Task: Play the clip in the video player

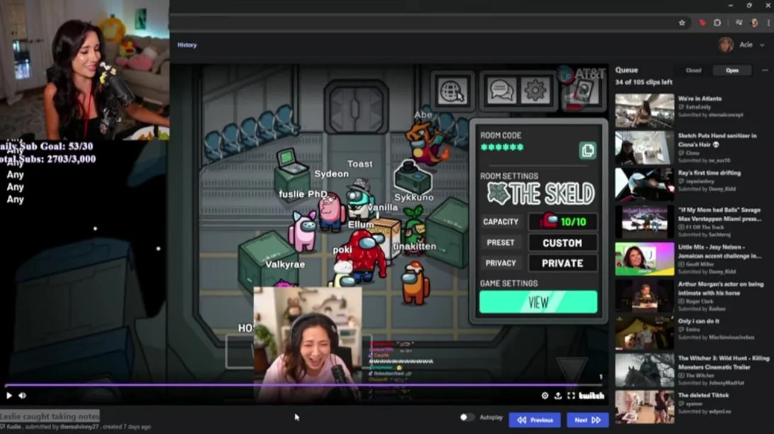Action: [x=8, y=395]
